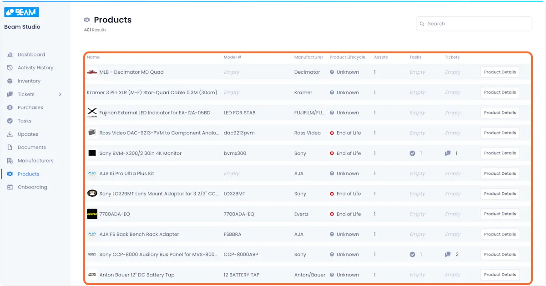This screenshot has height=286, width=546.
Task: Click the Onboarding card icon
Action: point(10,187)
